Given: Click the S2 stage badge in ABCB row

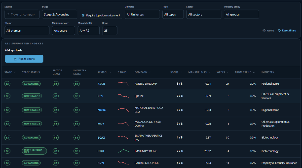Looking at the screenshot, I should tap(7, 84).
